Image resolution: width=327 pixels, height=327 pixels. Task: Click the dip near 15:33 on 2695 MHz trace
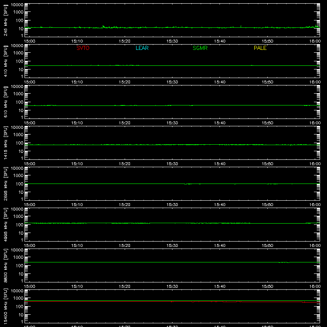point(188,184)
